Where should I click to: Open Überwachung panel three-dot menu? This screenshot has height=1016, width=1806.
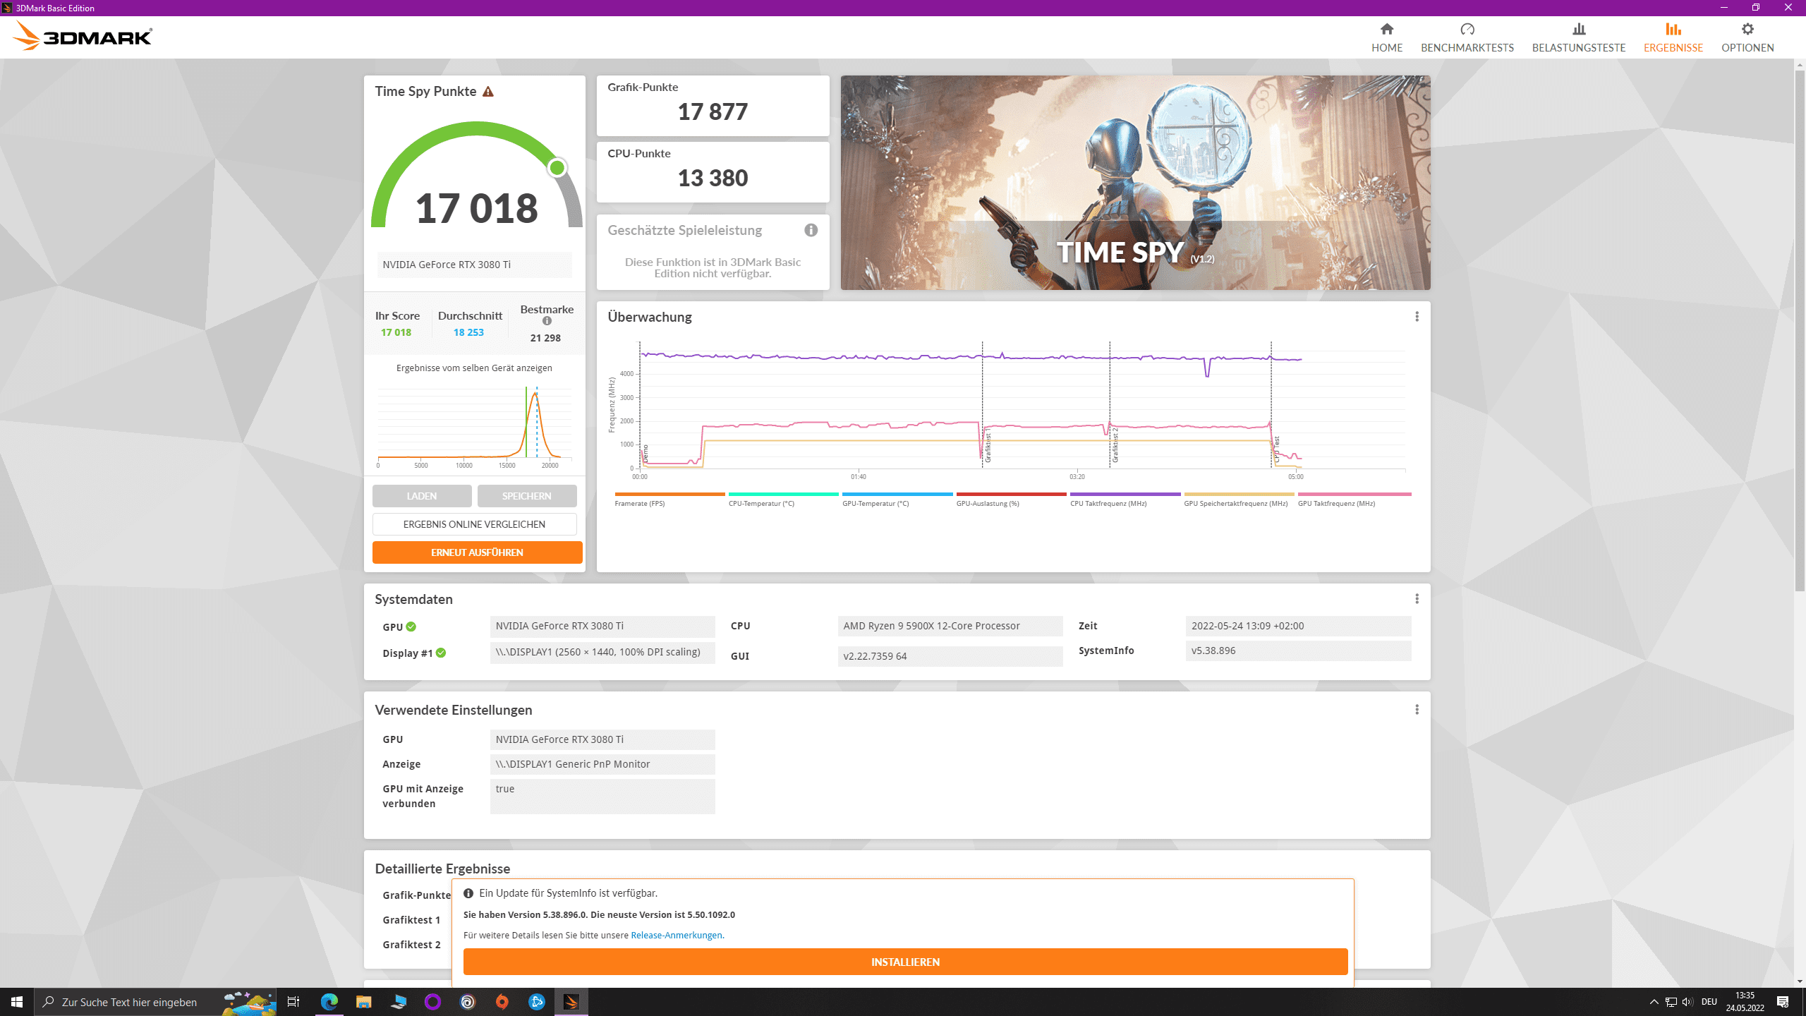(x=1417, y=317)
